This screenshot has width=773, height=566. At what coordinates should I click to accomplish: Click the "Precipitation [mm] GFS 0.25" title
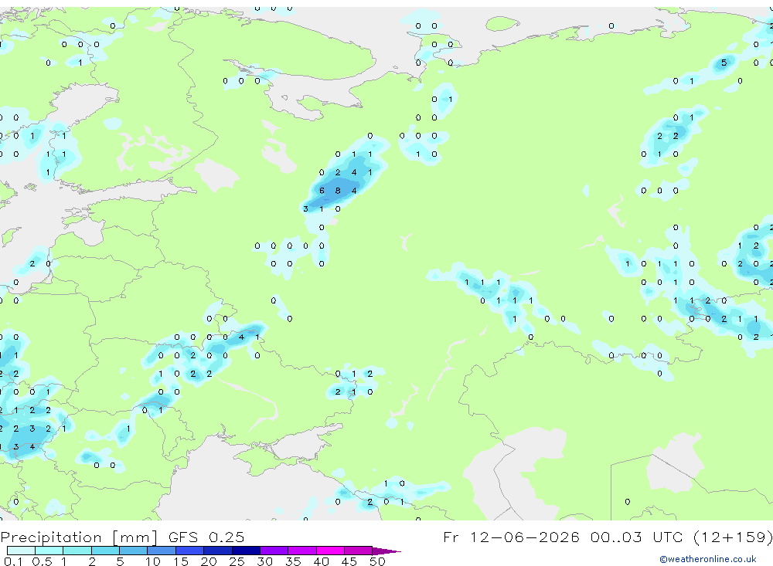point(122,537)
